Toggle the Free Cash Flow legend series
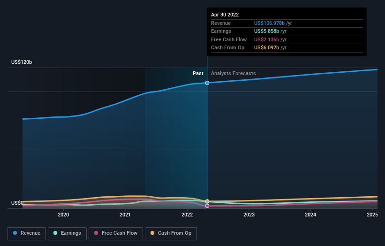The height and width of the screenshot is (246, 385). coord(116,233)
